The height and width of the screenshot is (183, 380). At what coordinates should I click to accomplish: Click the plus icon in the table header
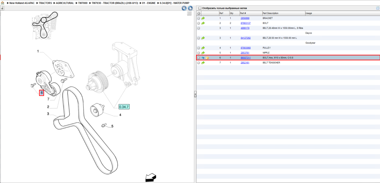click(198, 13)
